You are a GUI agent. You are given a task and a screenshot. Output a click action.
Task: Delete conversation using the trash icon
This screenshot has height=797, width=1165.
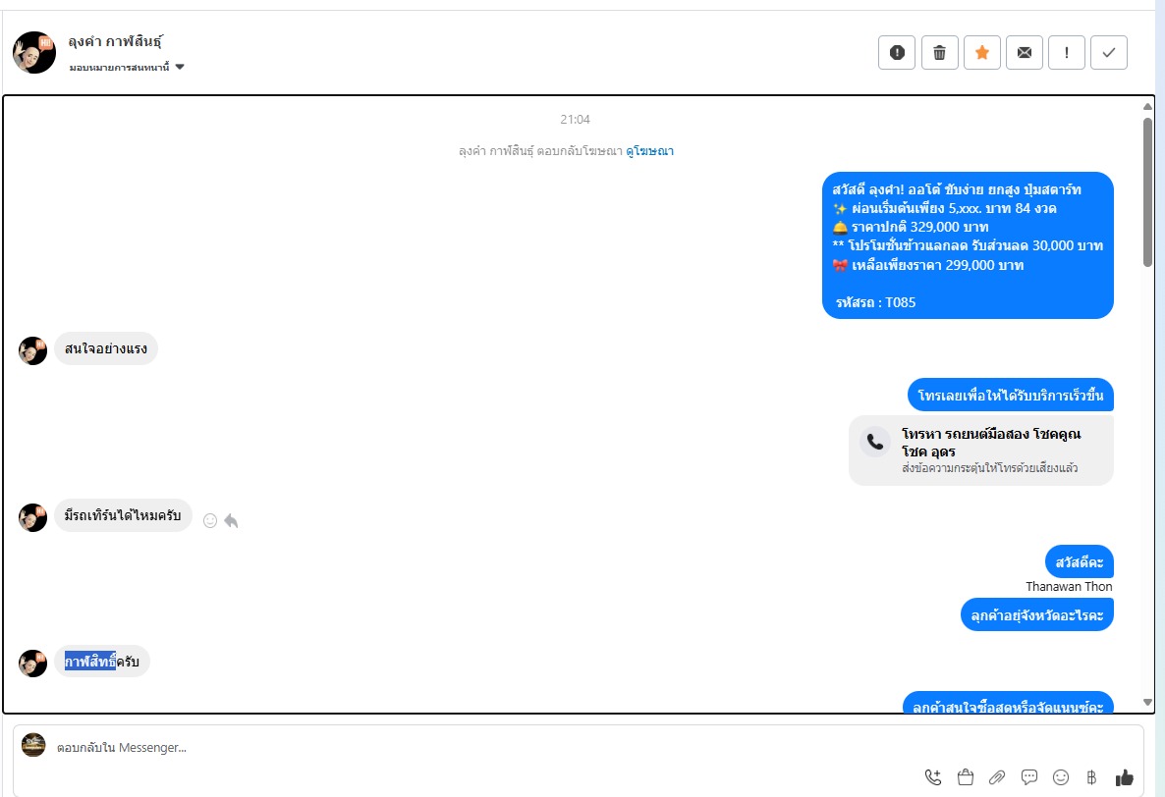[x=940, y=53]
